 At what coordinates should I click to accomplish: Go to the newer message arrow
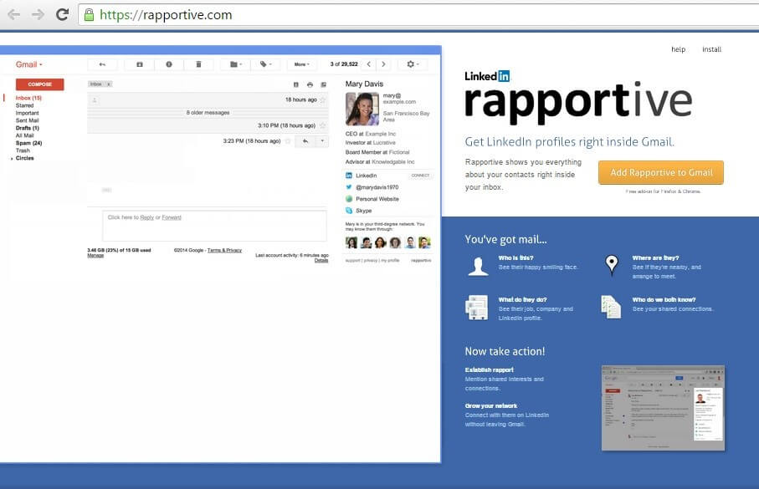pyautogui.click(x=369, y=64)
